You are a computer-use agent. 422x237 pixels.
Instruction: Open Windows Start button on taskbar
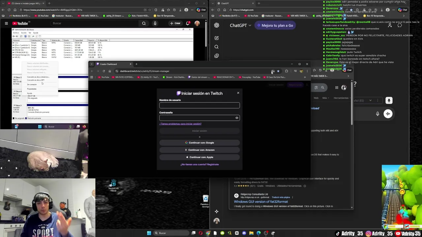pyautogui.click(x=149, y=233)
